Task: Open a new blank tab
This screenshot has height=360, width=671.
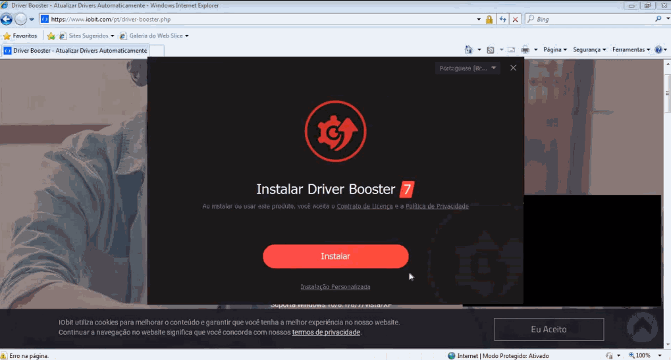Action: click(x=157, y=51)
